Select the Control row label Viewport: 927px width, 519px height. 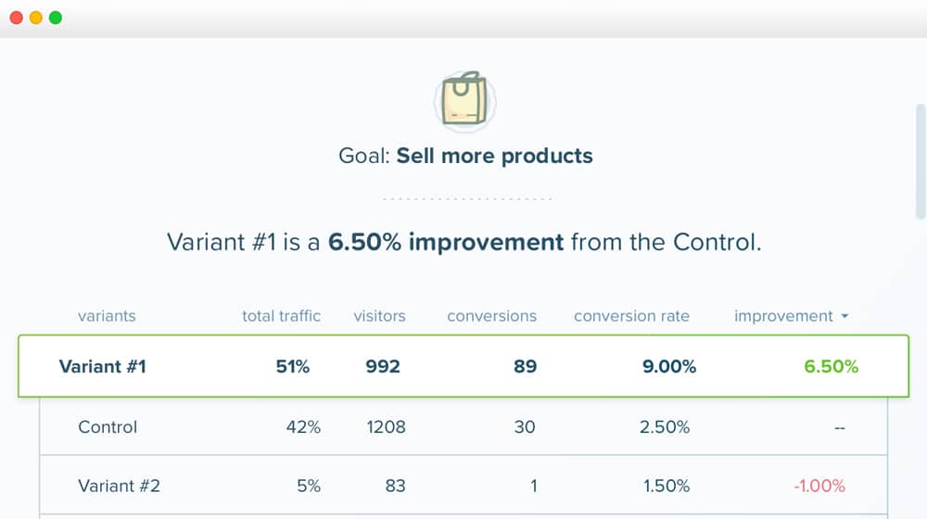coord(108,427)
